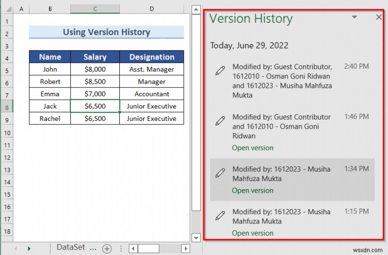Click the 1:46 PM timestamp
Image resolution: width=388 pixels, height=255 pixels.
pyautogui.click(x=356, y=116)
